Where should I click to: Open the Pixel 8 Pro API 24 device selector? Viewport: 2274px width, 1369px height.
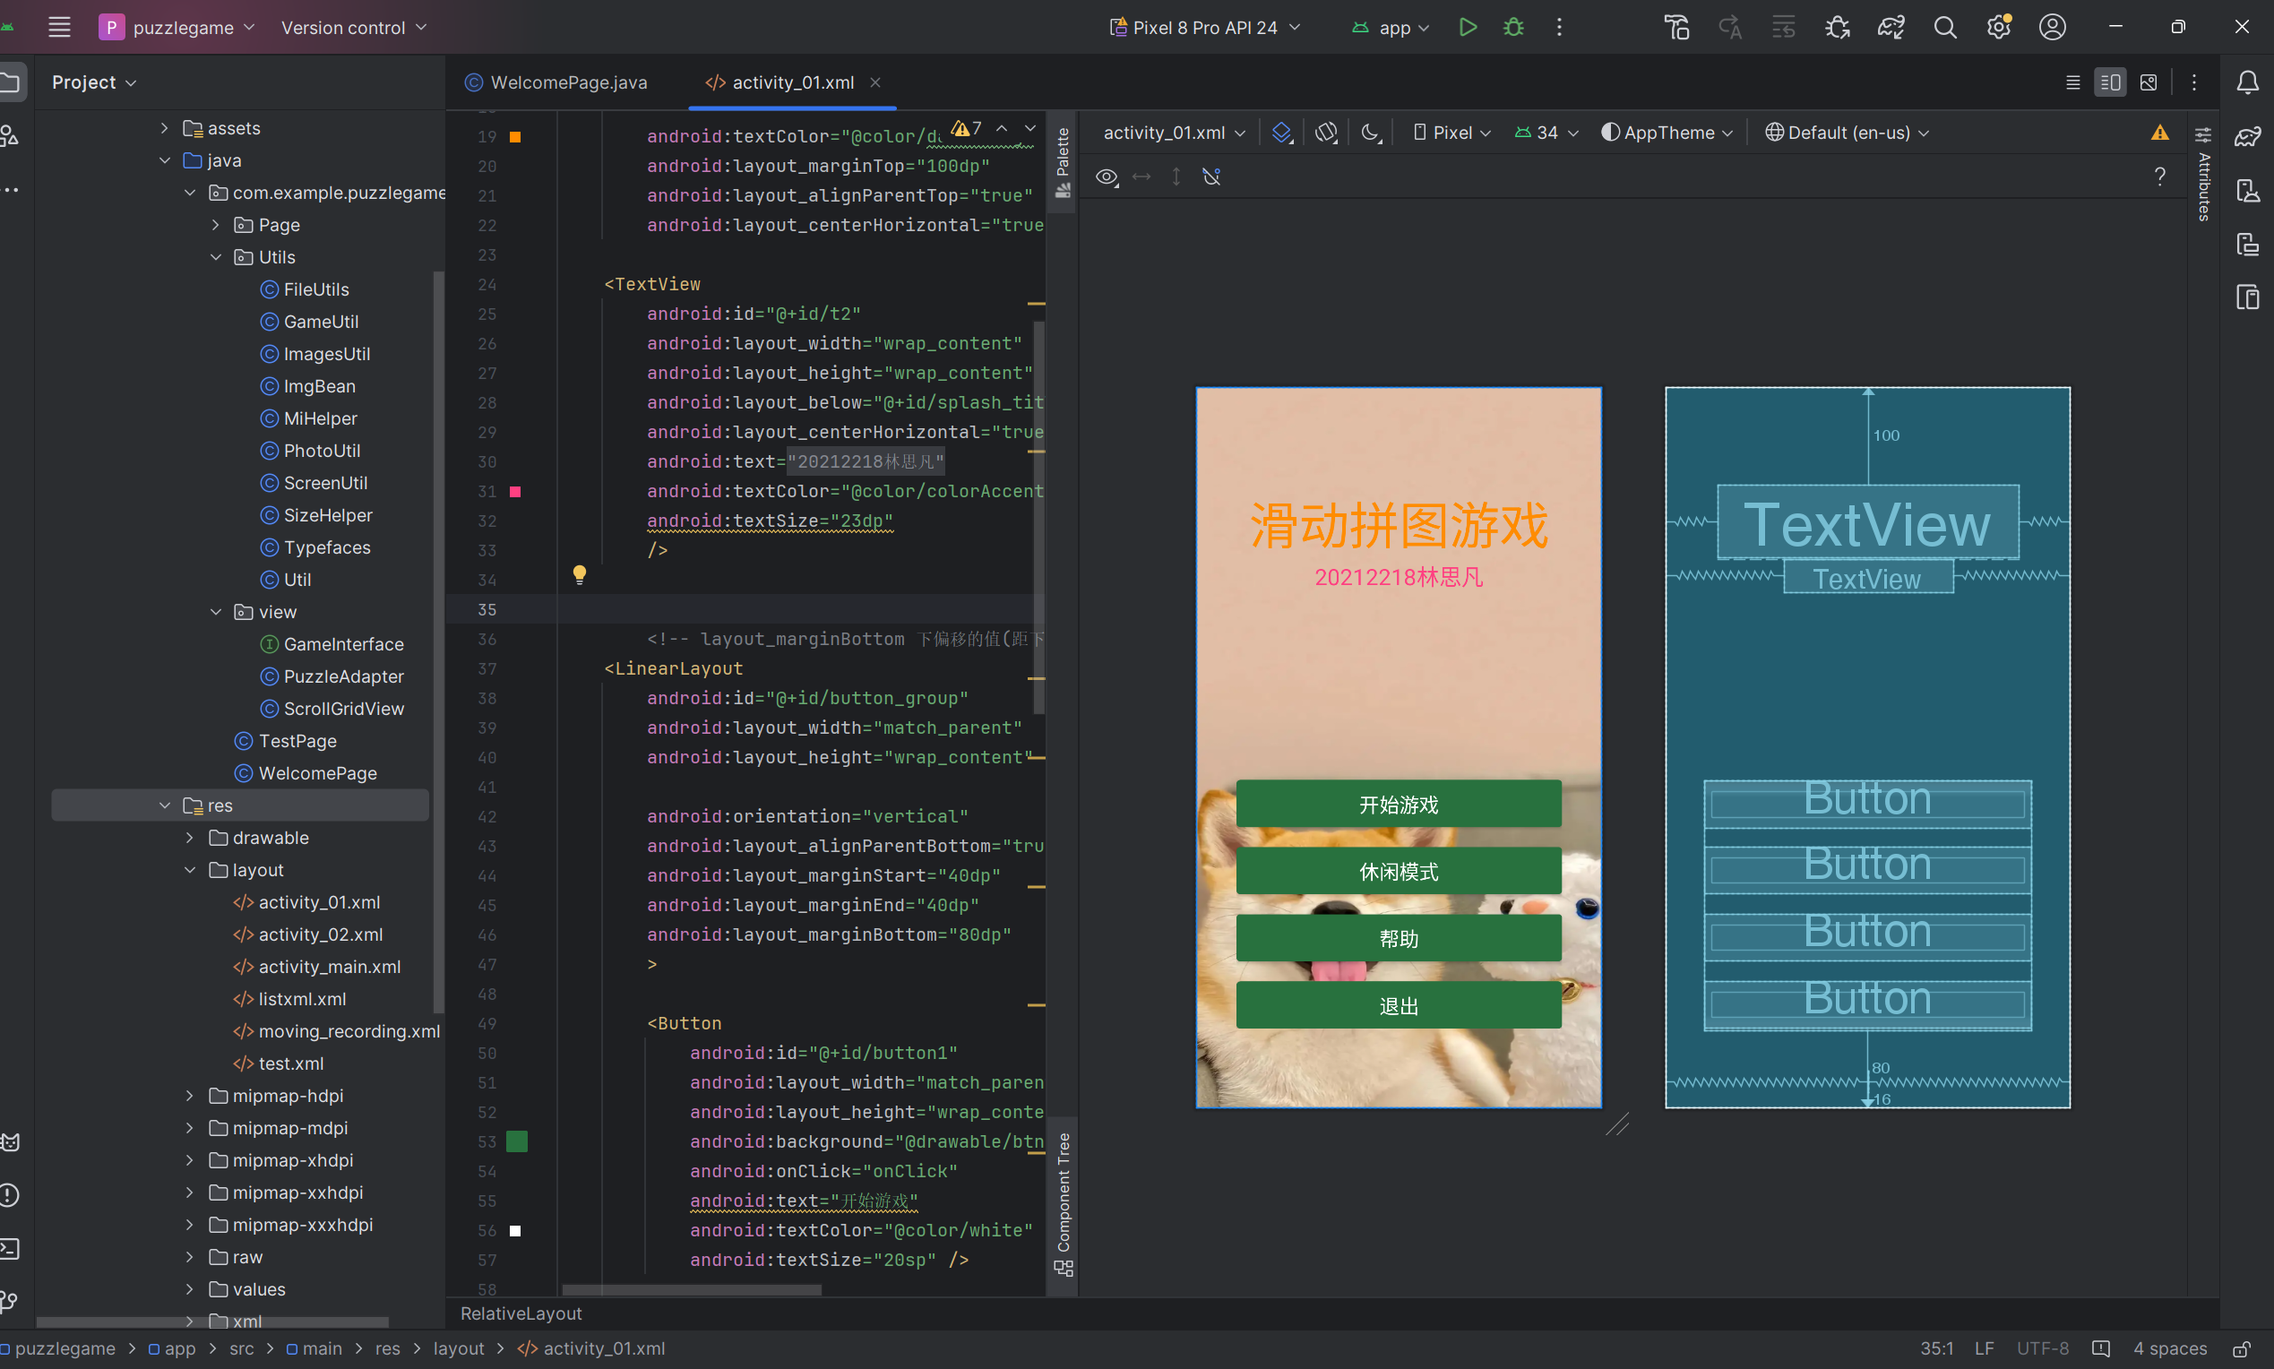(x=1205, y=28)
